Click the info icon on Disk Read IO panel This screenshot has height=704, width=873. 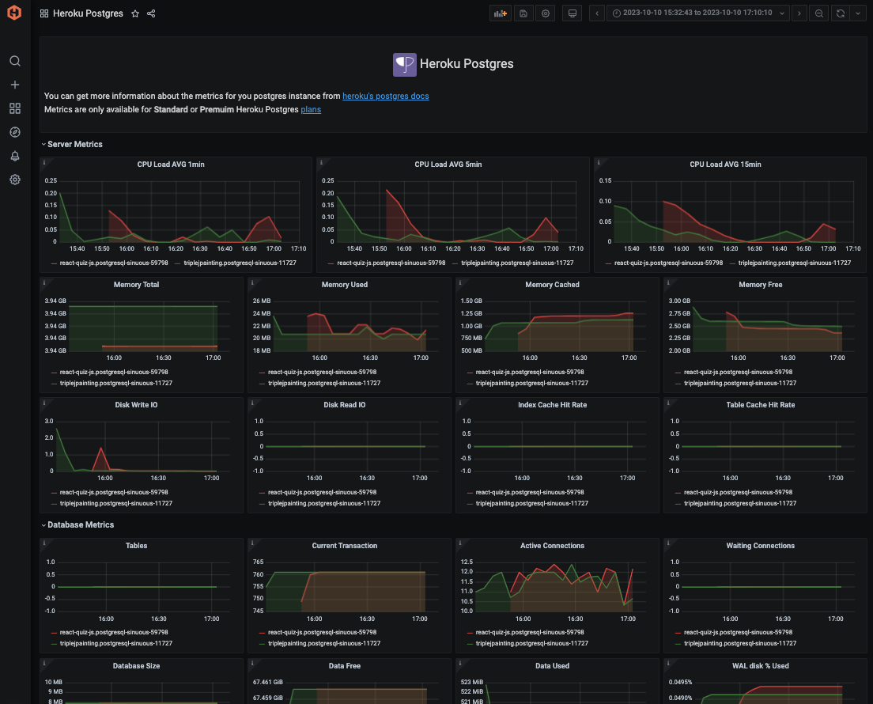coord(252,403)
